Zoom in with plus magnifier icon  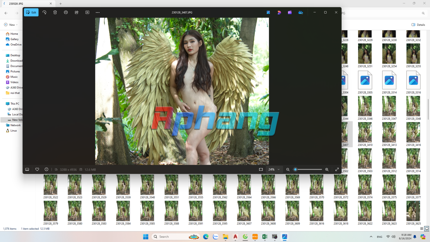pos(327,169)
